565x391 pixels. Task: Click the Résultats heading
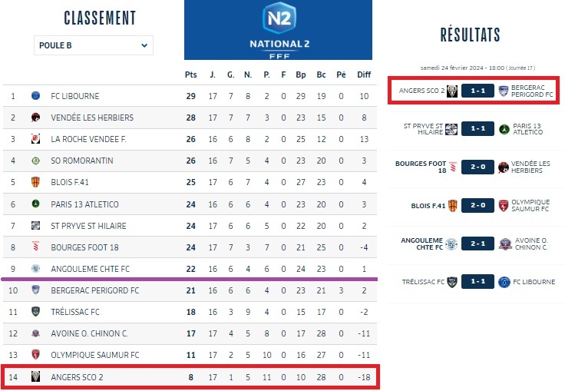tap(470, 35)
